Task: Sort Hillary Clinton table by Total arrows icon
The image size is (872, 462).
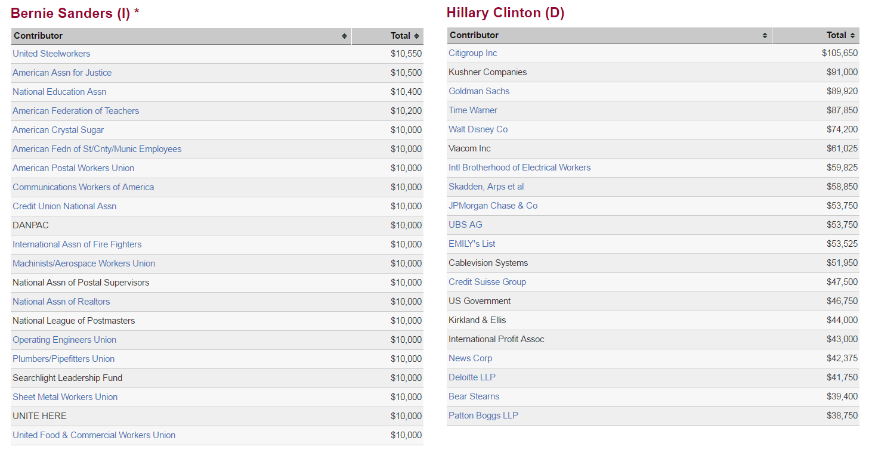Action: click(852, 36)
